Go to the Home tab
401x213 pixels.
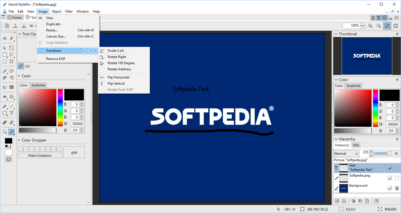[15, 17]
